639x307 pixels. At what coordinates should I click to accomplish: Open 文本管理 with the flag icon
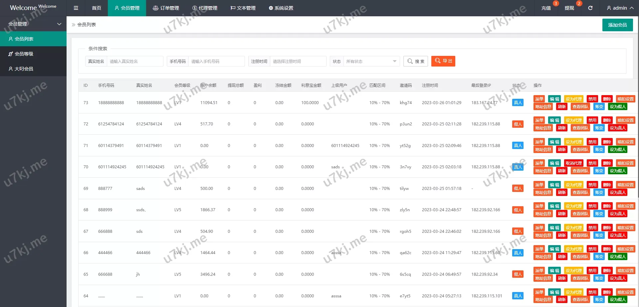click(x=243, y=8)
